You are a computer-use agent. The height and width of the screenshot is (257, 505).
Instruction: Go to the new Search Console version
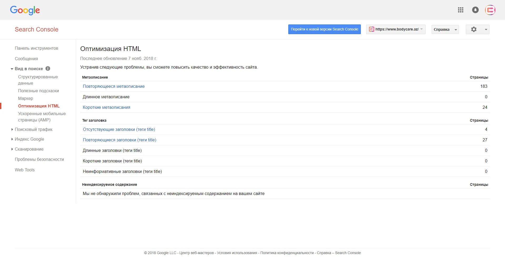324,29
